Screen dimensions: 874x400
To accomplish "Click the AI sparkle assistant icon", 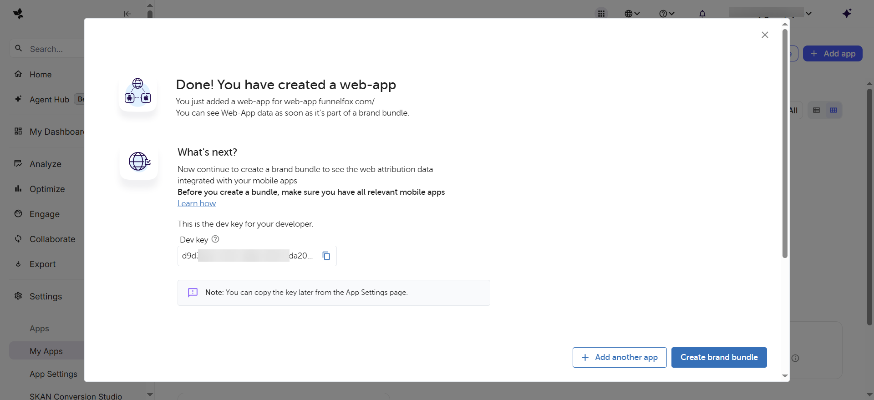I will click(x=847, y=14).
